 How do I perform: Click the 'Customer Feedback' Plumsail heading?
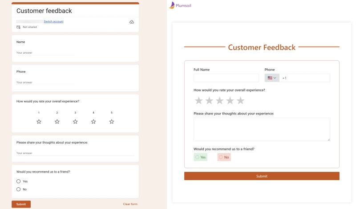262,47
